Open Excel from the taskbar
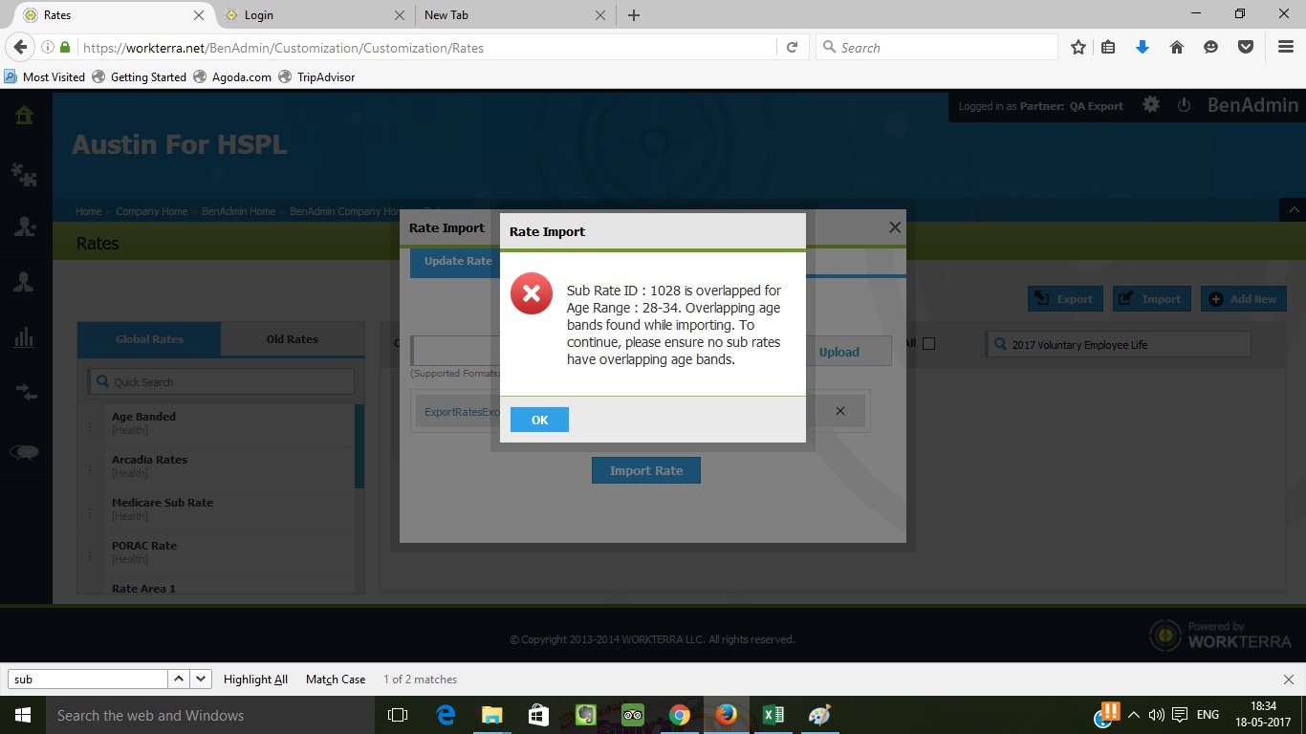The image size is (1306, 734). pyautogui.click(x=773, y=715)
